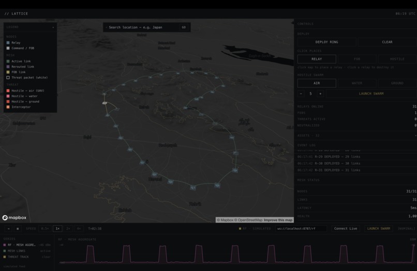Viewport: 417px width, 271px height.
Task: Increase swarm count with the plus button
Action: 320,94
